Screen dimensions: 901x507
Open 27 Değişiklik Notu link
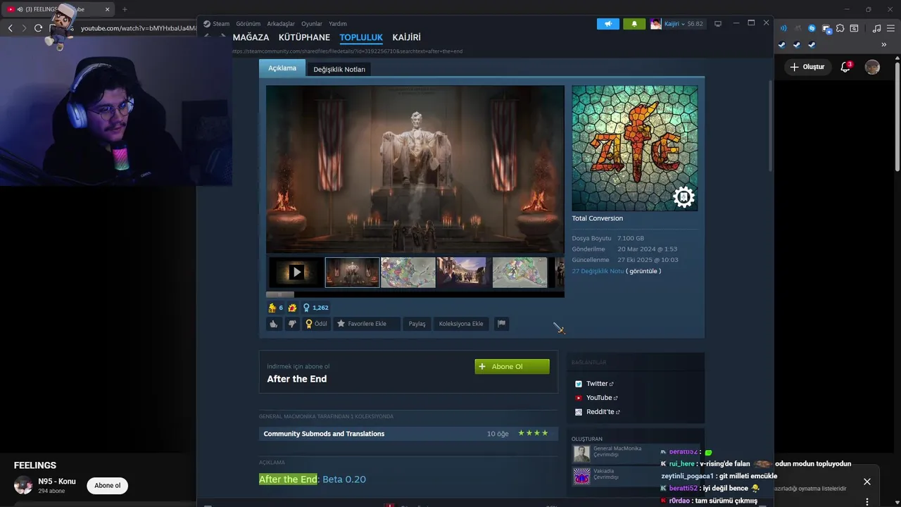[x=598, y=271]
